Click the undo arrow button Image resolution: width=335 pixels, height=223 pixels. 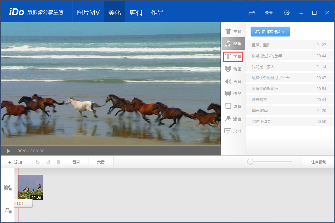[x=38, y=162]
